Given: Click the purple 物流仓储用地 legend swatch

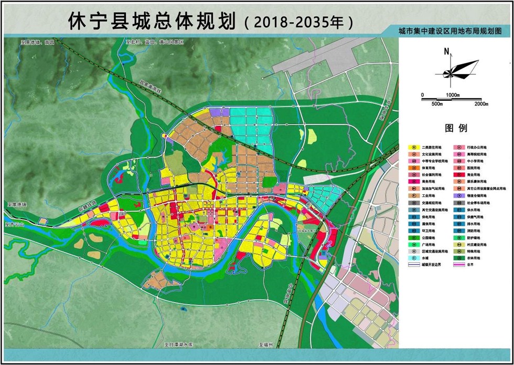Looking at the screenshot, I should click(x=458, y=195).
